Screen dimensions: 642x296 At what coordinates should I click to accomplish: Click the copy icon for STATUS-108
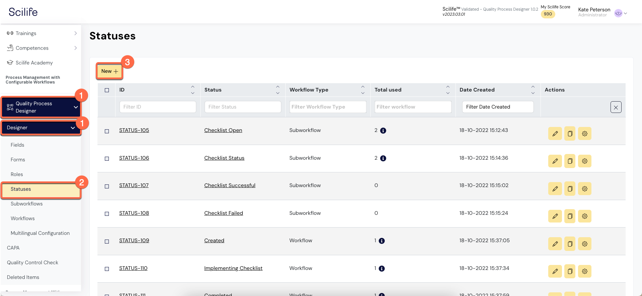coord(570,216)
